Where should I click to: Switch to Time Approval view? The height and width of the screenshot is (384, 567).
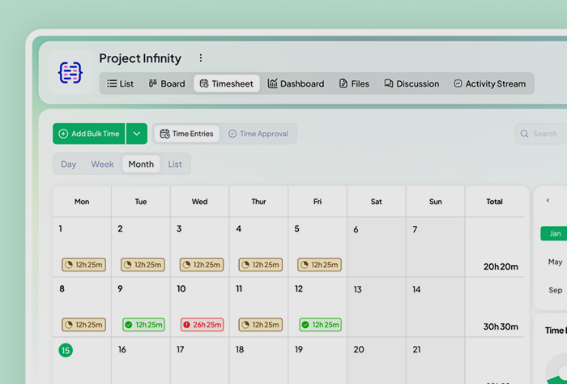coord(258,134)
